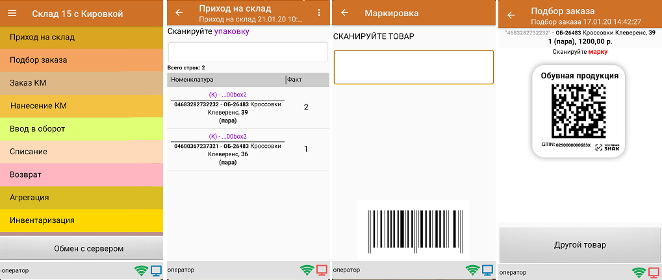Tap the Факт column header
This screenshot has width=662, height=280.
pos(307,80)
